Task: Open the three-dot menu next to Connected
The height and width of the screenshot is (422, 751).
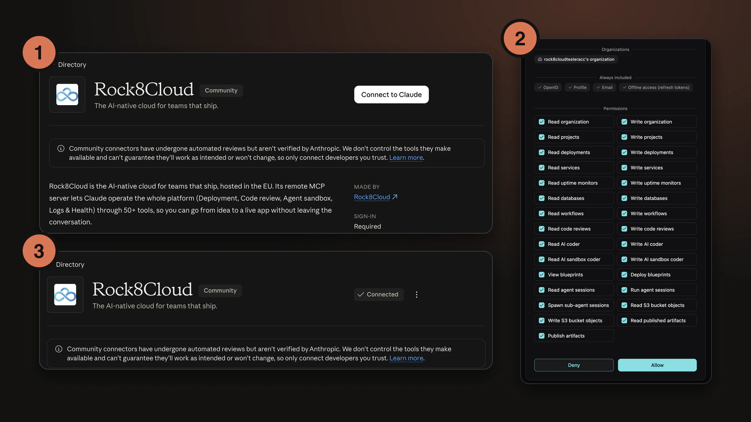Action: point(417,295)
